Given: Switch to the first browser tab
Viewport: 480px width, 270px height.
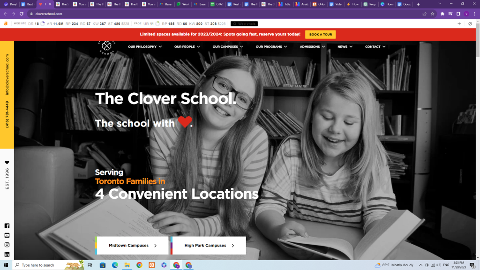Looking at the screenshot, I should pos(10,4).
